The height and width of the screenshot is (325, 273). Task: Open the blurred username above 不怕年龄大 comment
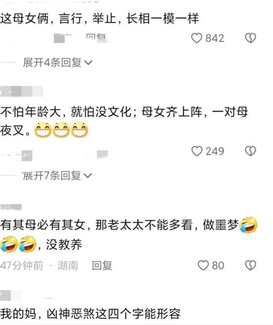pos(21,91)
